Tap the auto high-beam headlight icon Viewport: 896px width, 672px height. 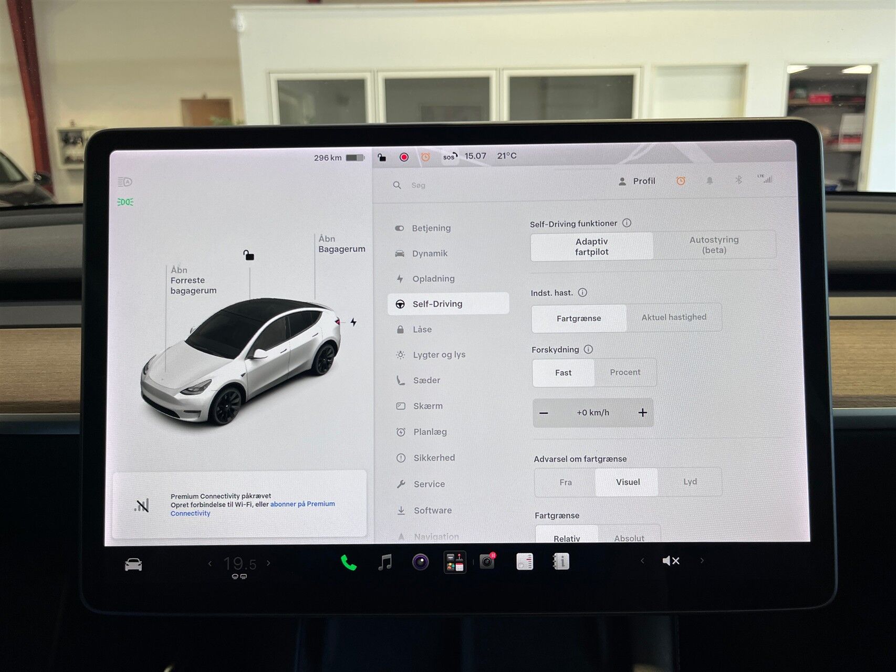coord(125,182)
